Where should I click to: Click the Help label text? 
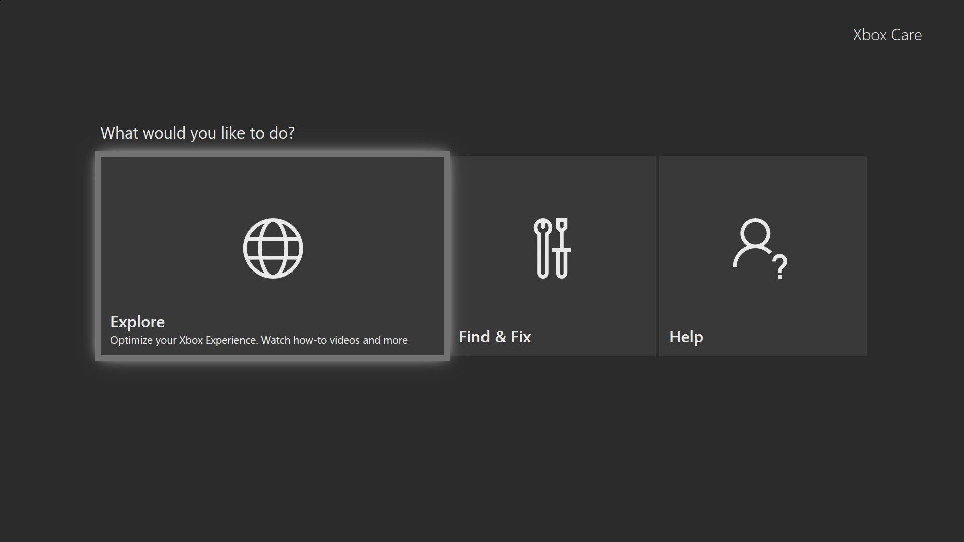686,337
